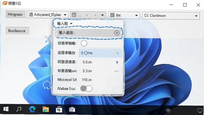Open submenu arrow beside 9.0.in
The width and height of the screenshot is (204, 115).
click(117, 62)
